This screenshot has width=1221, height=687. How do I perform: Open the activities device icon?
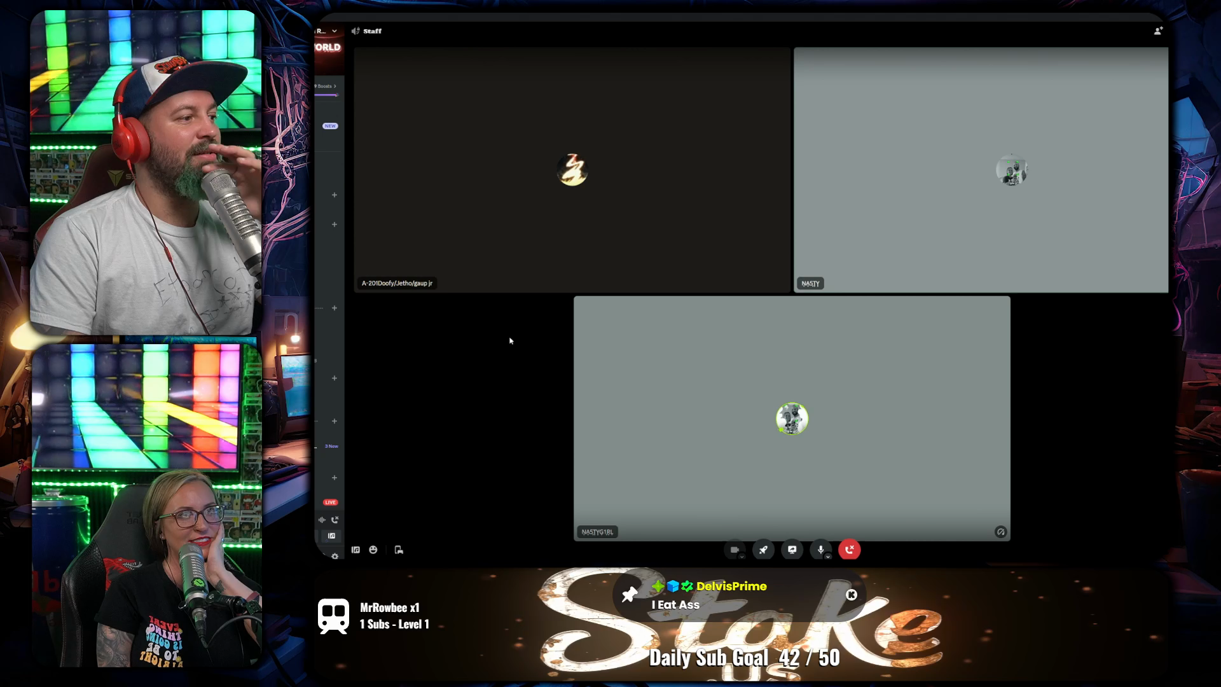pyautogui.click(x=399, y=550)
